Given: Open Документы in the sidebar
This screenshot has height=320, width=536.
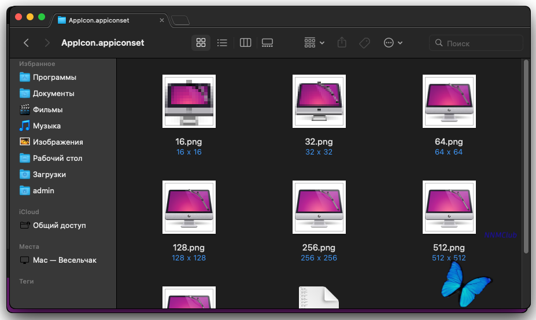Looking at the screenshot, I should [x=63, y=93].
